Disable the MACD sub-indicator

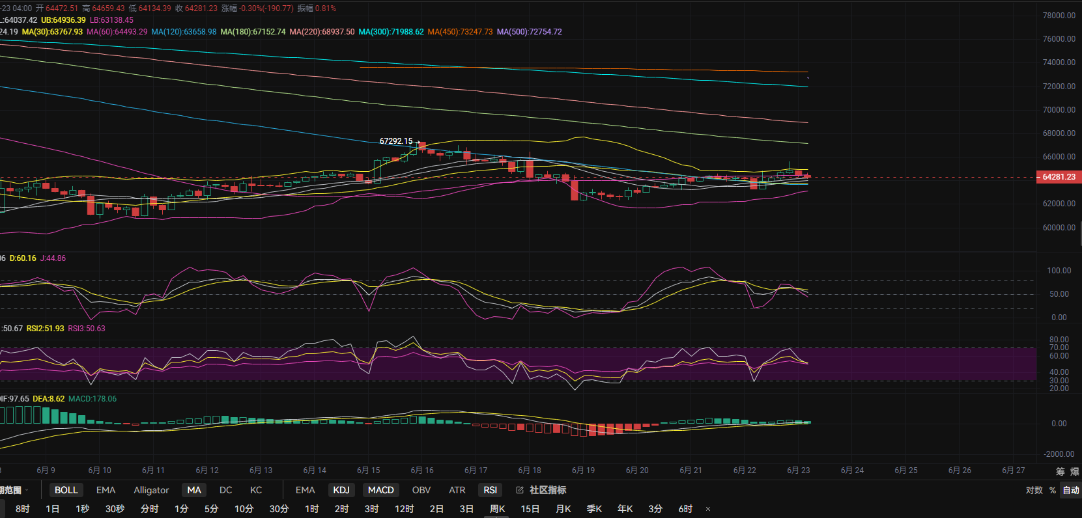tap(381, 490)
